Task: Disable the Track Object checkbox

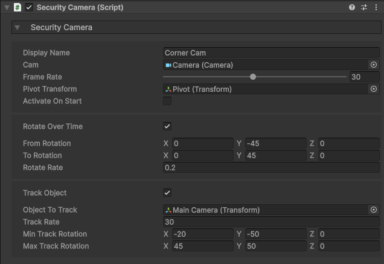Action: pos(167,193)
